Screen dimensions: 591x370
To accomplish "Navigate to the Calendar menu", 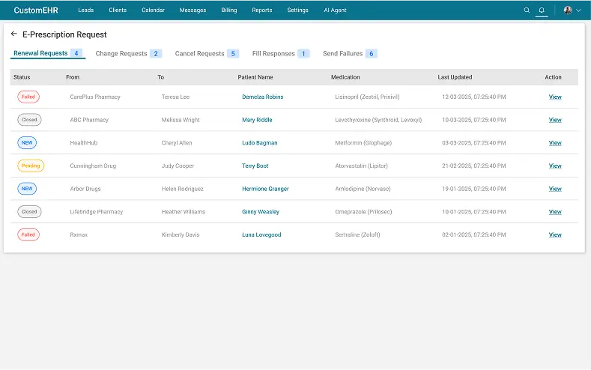I will pyautogui.click(x=153, y=10).
